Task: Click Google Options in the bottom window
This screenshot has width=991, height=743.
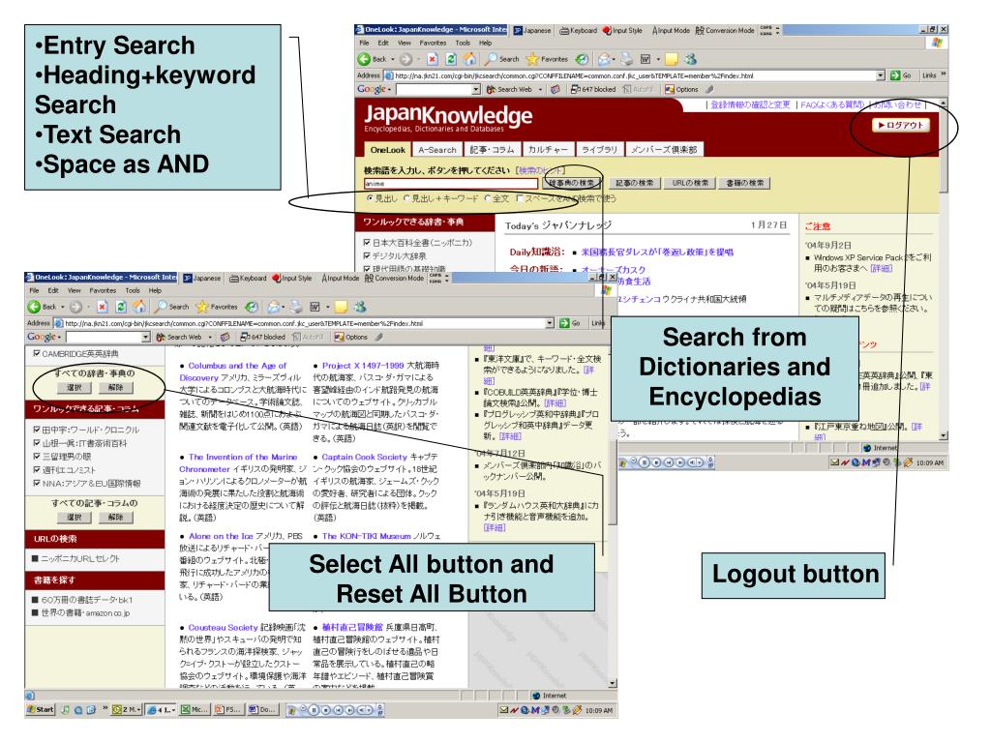Action: (x=350, y=338)
